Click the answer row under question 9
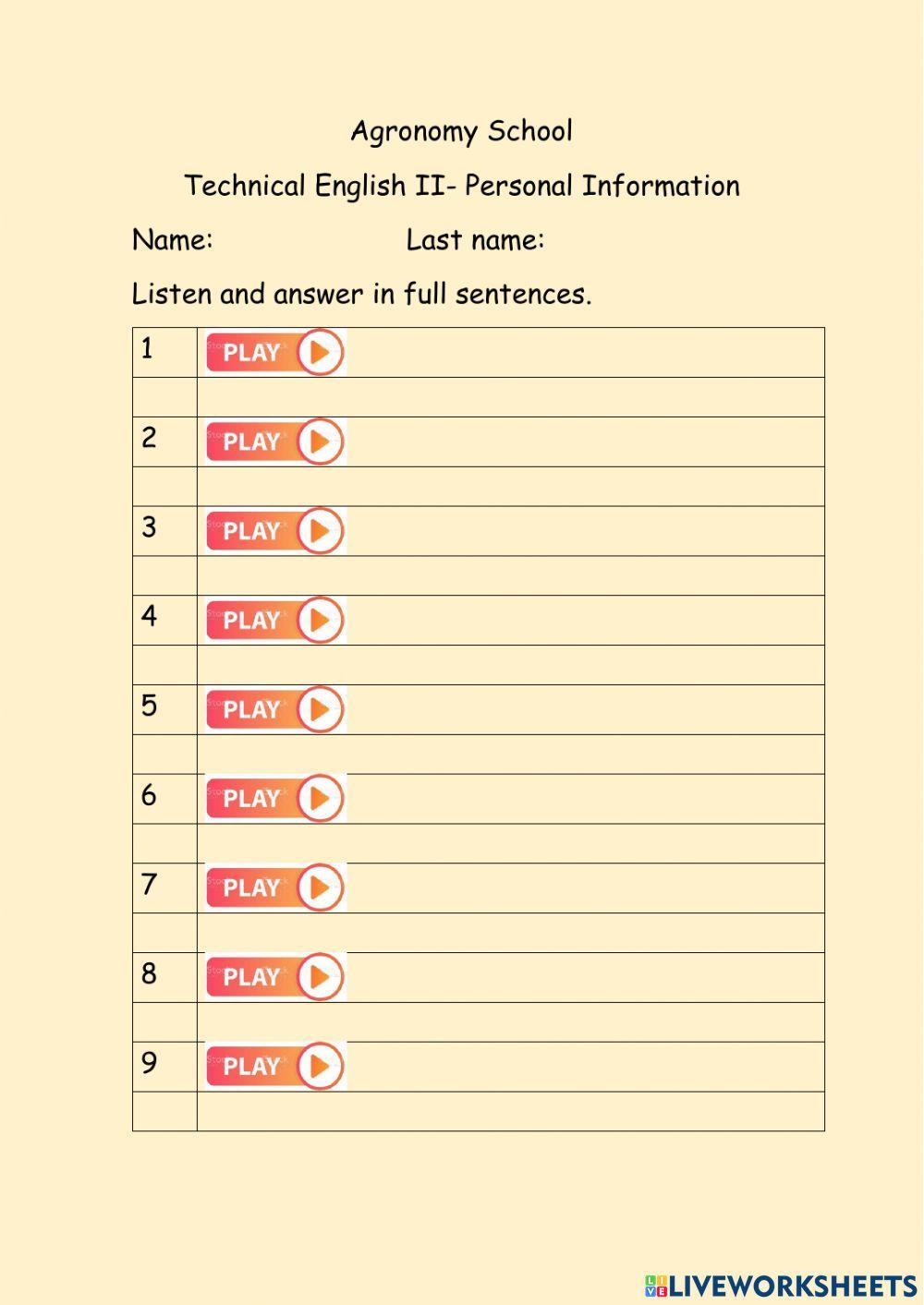Screen dimensions: 924x1305 [510, 1111]
